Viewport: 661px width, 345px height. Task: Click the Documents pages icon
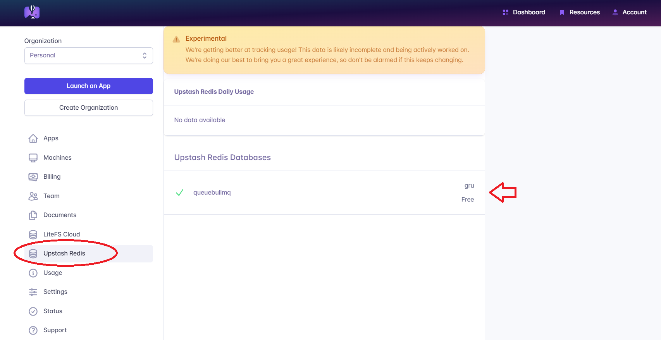coord(33,215)
